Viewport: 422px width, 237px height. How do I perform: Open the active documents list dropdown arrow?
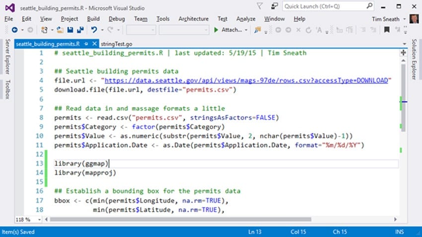pyautogui.click(x=404, y=44)
